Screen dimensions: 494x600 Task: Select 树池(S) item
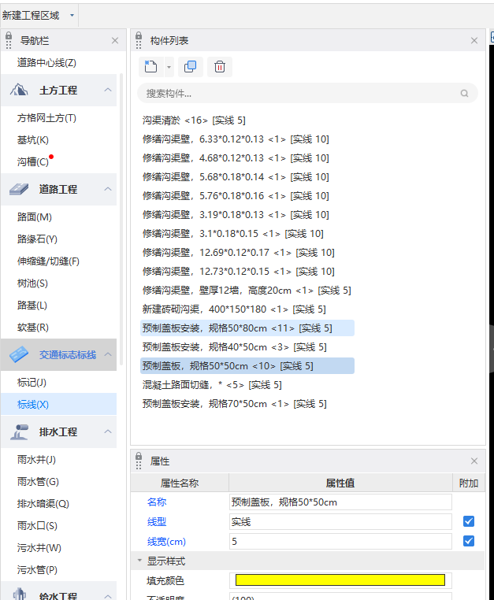tap(32, 283)
